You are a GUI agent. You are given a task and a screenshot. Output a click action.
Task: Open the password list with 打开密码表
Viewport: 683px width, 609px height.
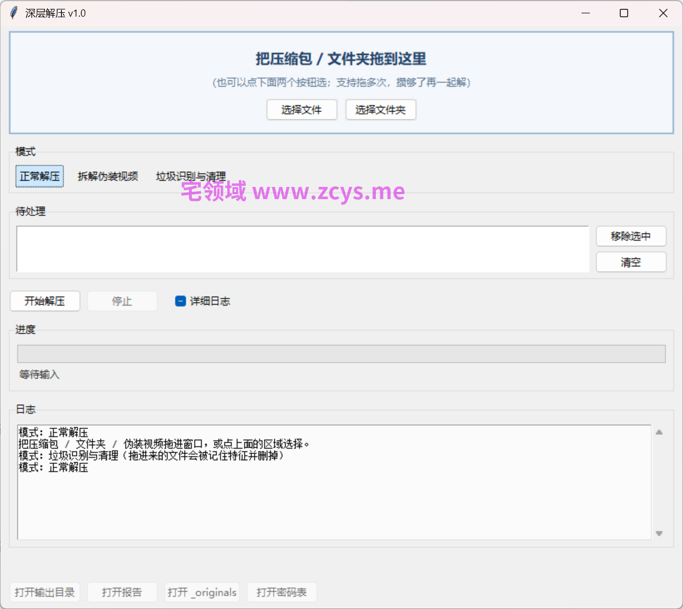point(282,592)
